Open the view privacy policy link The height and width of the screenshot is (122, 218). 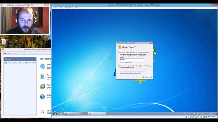click(126, 63)
